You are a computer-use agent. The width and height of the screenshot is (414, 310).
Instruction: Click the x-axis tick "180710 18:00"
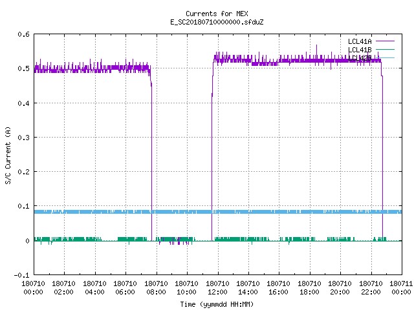309,288
